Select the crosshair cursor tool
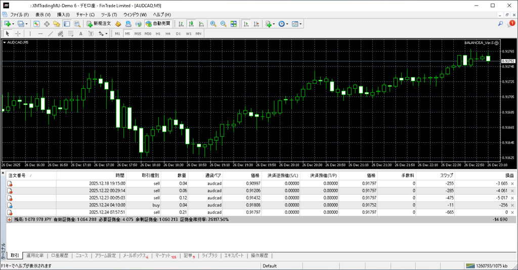The height and width of the screenshot is (270, 518). [x=18, y=34]
